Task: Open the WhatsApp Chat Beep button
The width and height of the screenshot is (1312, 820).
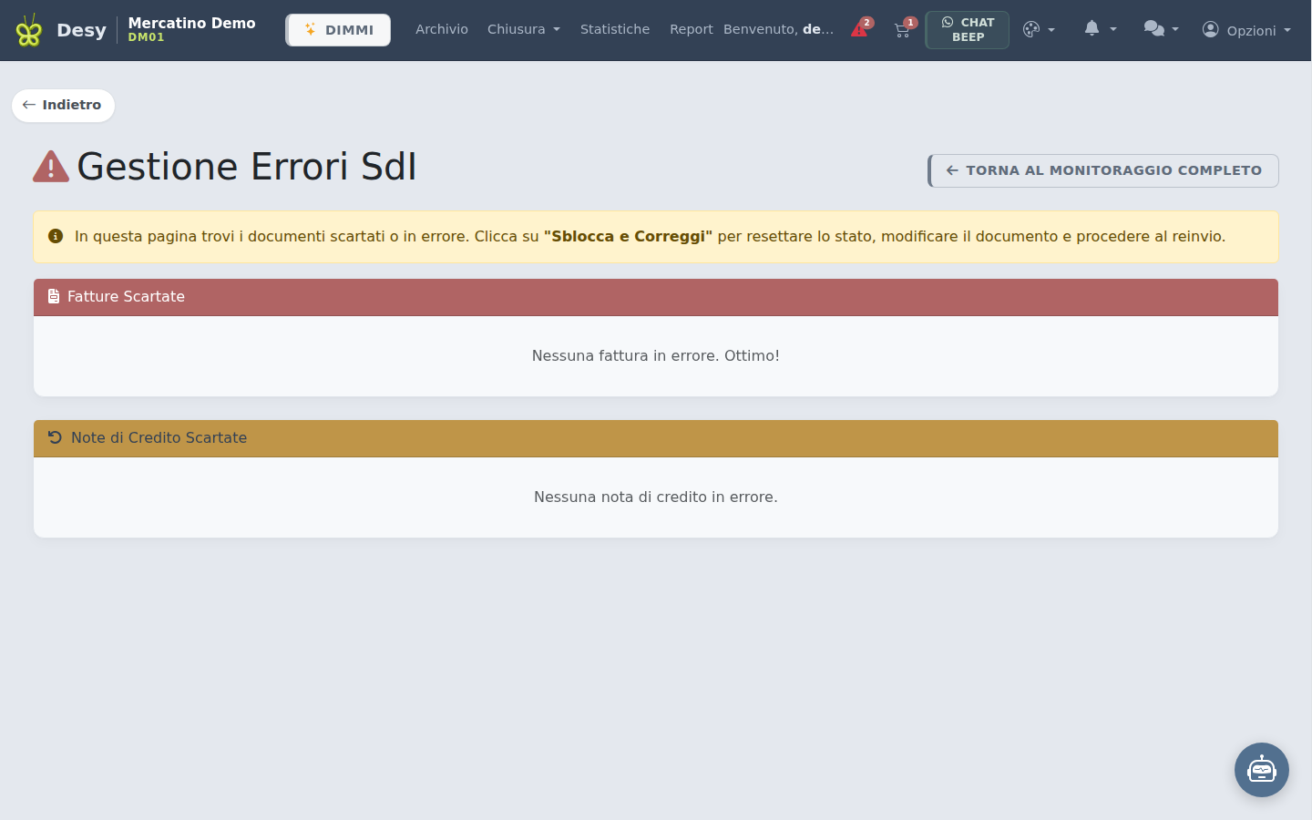Action: [968, 30]
